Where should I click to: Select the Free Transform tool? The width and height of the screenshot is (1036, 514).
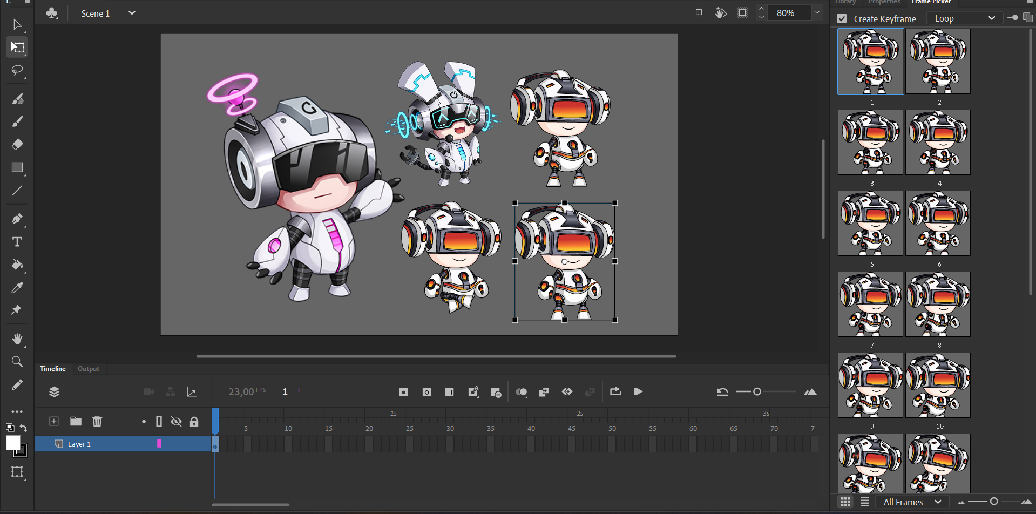[x=17, y=47]
